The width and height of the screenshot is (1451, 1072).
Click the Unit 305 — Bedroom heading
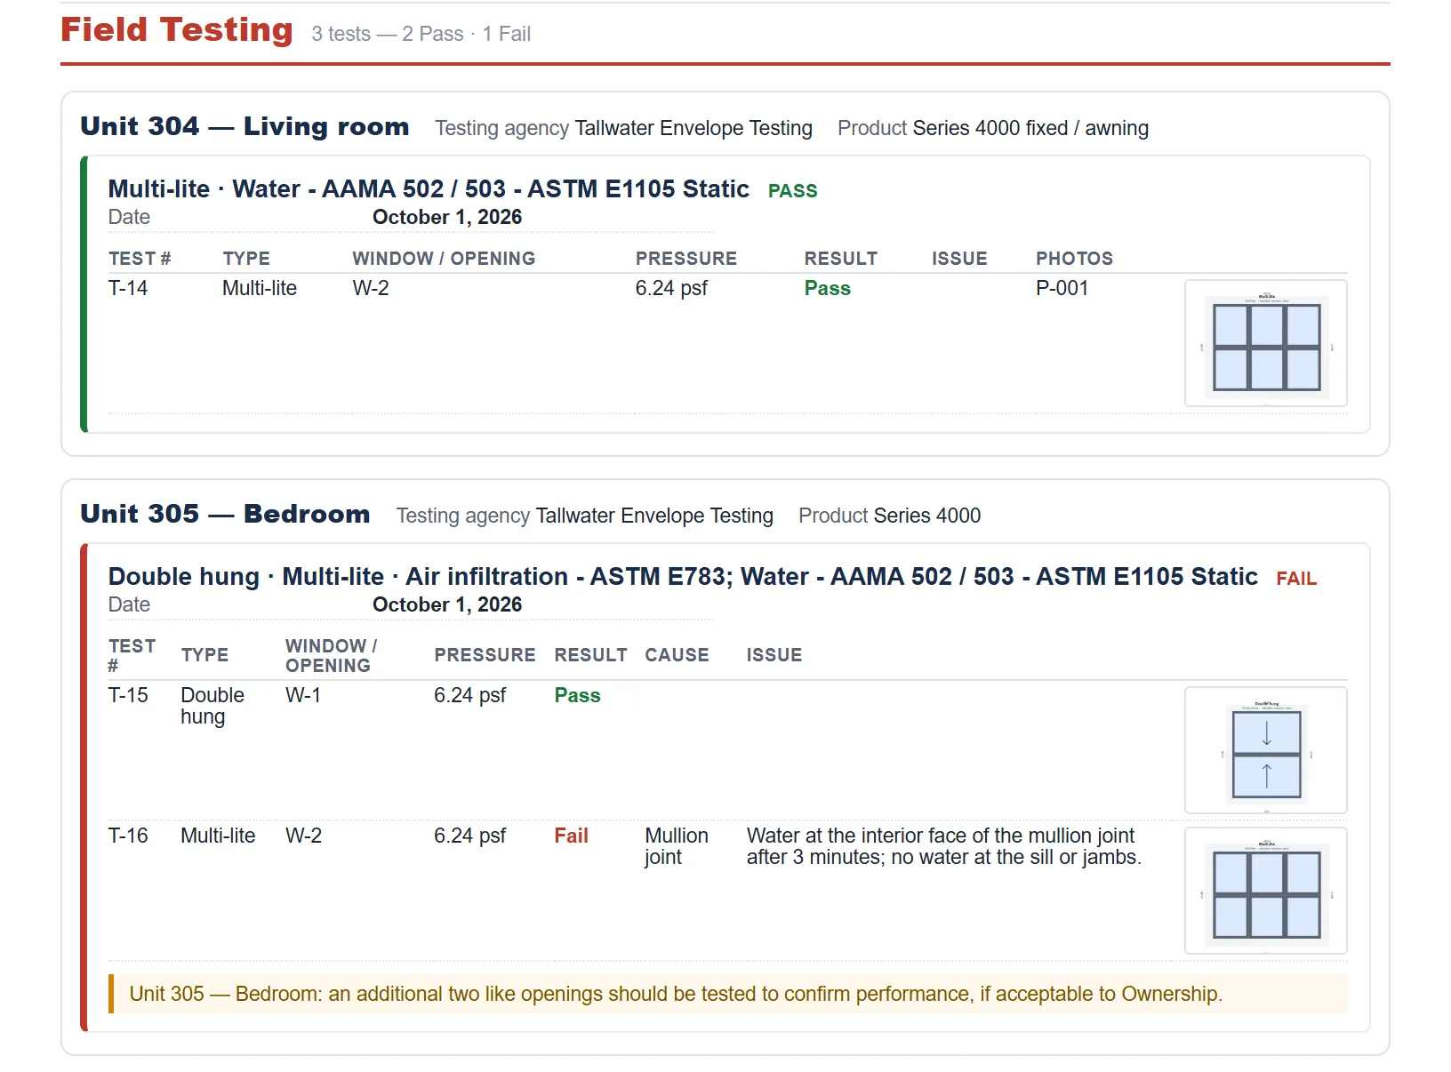tap(225, 514)
